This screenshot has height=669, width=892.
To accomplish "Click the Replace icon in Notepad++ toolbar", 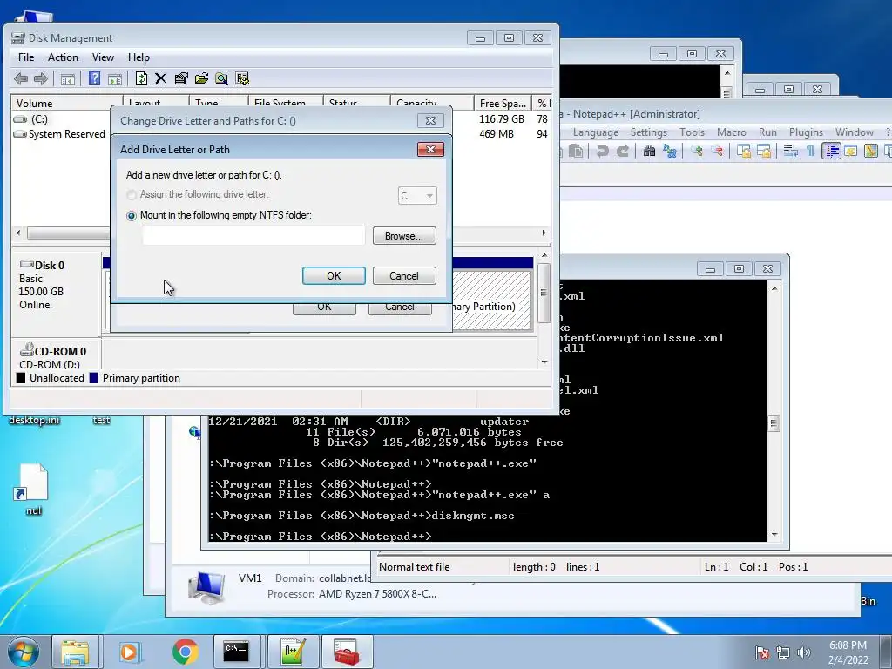I will pos(670,151).
